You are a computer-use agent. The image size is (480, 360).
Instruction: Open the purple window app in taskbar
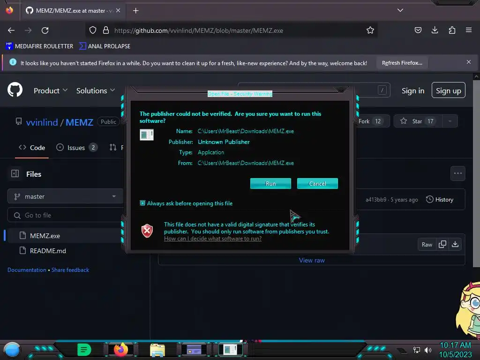194,350
